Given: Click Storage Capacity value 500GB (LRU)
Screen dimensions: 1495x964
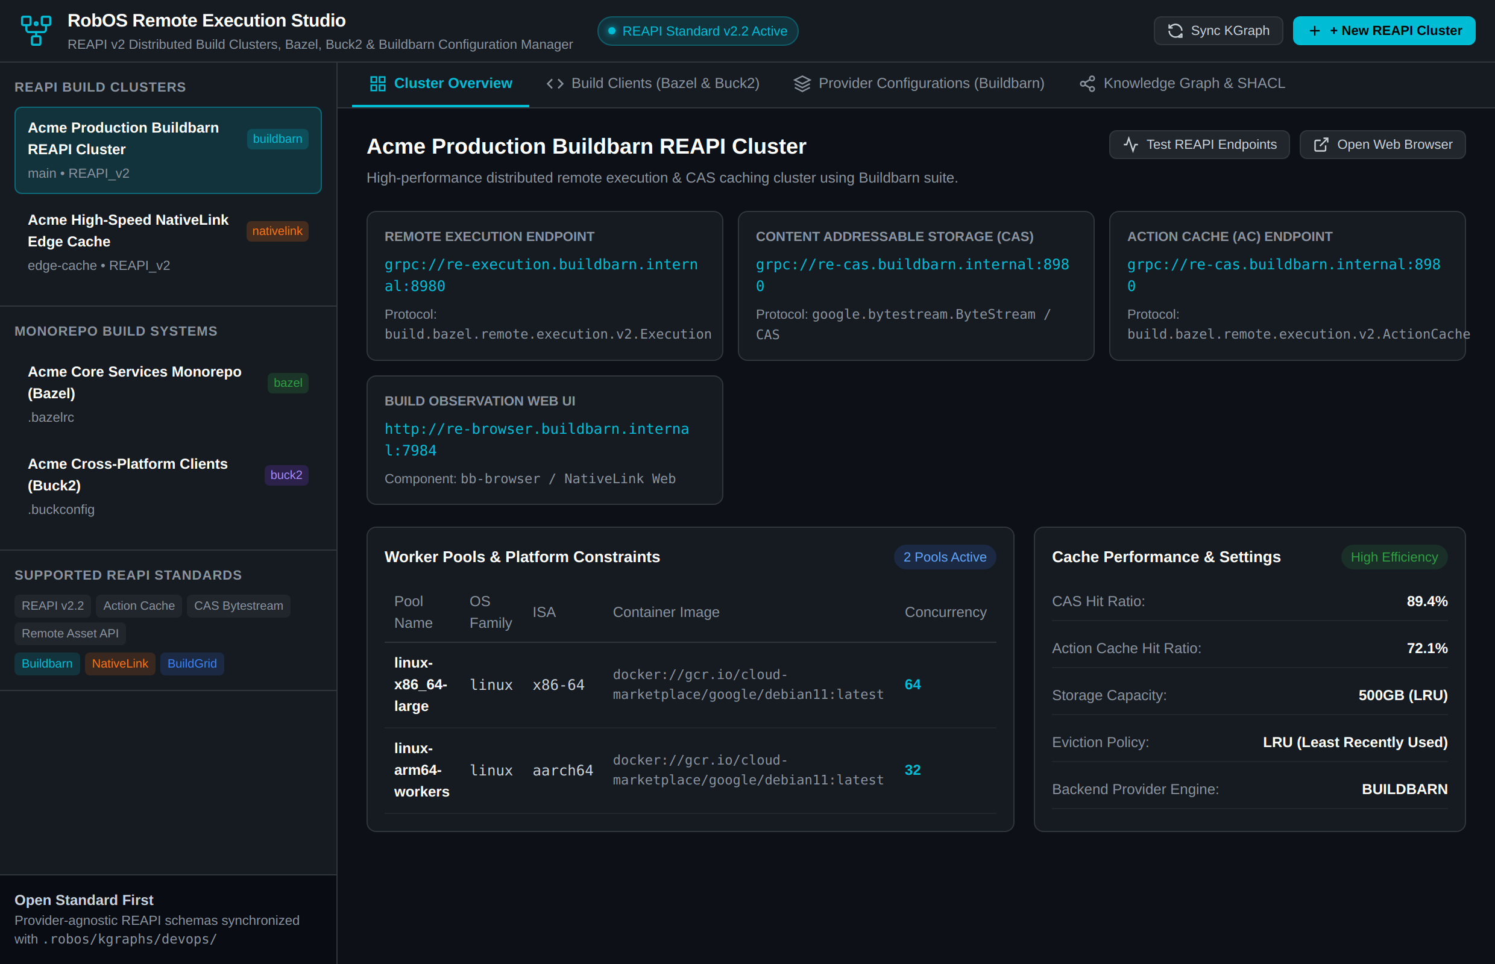Looking at the screenshot, I should (x=1403, y=695).
